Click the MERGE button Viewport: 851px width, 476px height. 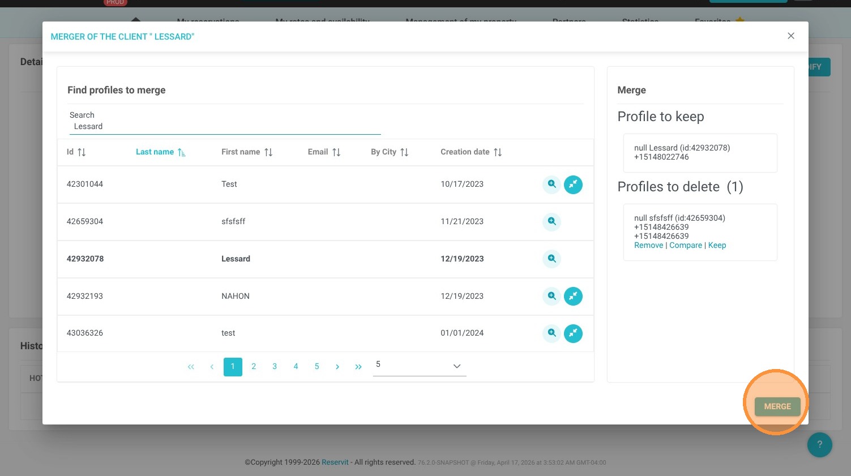[777, 406]
